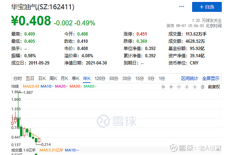The width and height of the screenshot is (228, 155).
Task: Click the chart high marker label 1.887
Action: tap(28, 92)
